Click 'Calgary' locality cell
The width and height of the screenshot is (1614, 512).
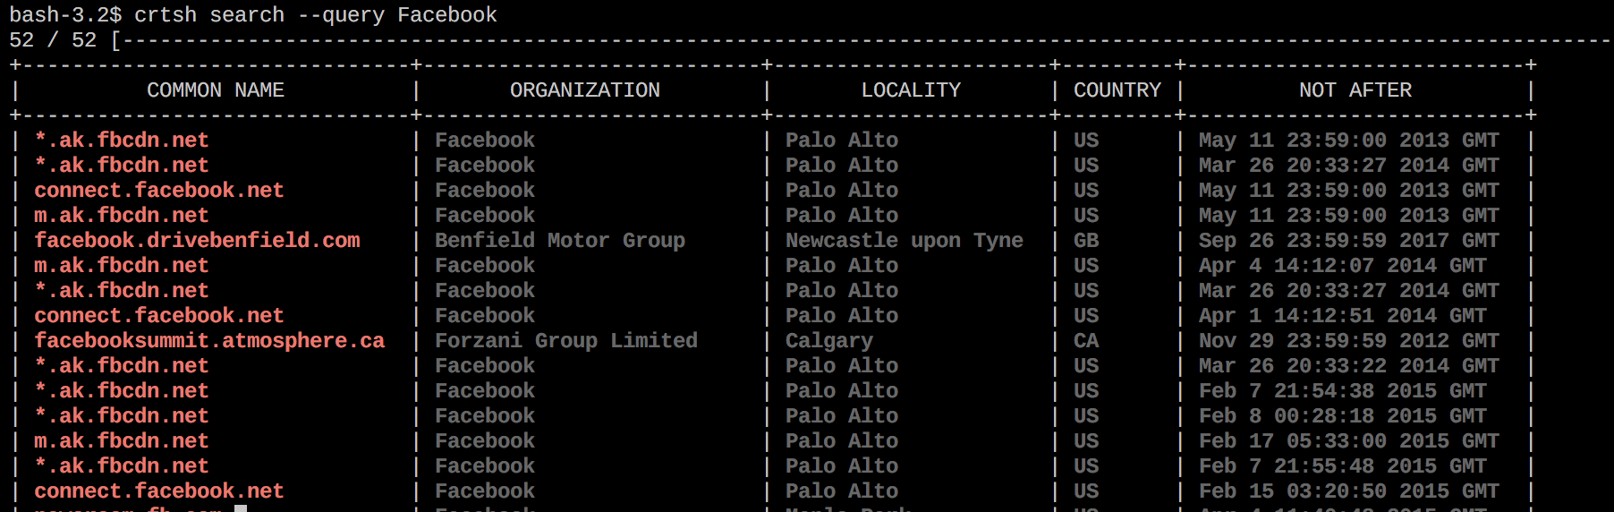[x=829, y=341]
